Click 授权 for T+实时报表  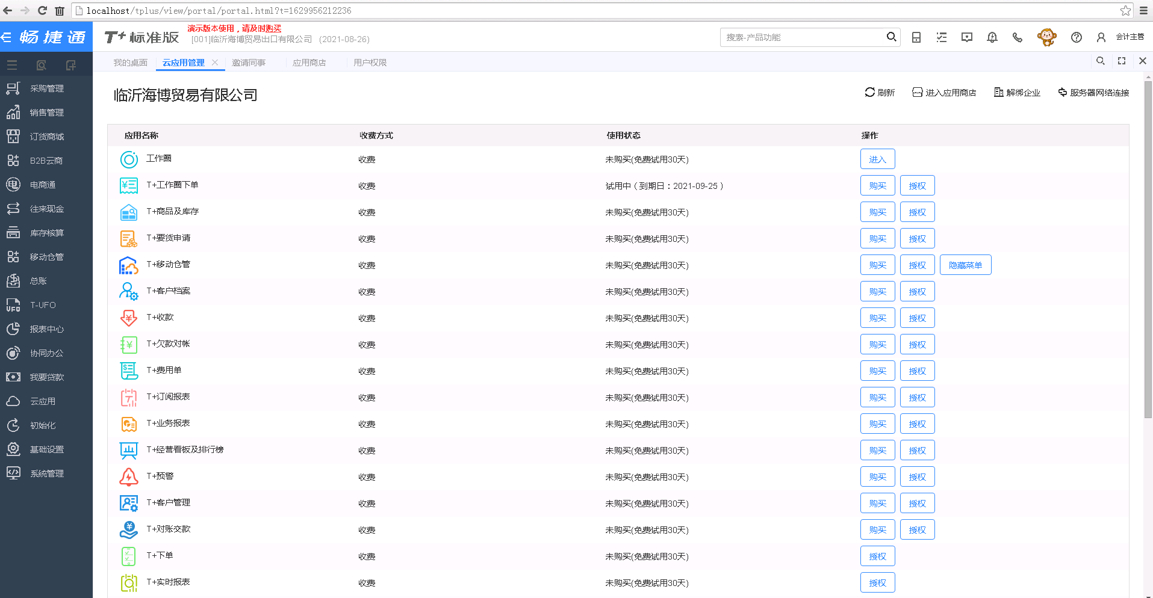(x=878, y=583)
